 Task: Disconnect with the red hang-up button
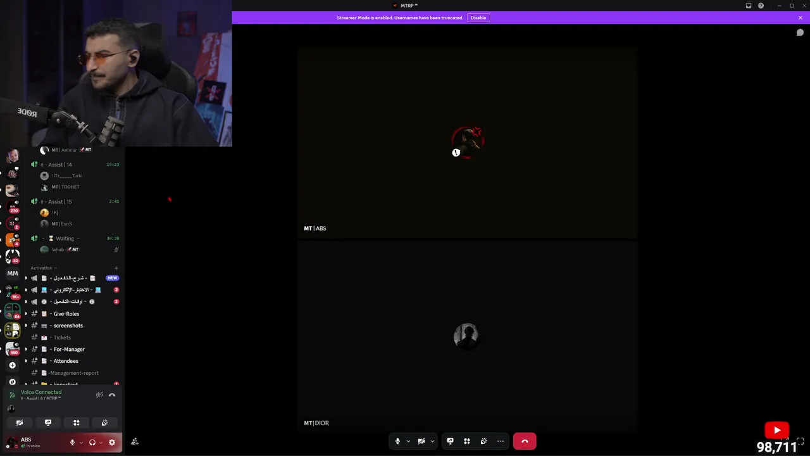coord(525,441)
